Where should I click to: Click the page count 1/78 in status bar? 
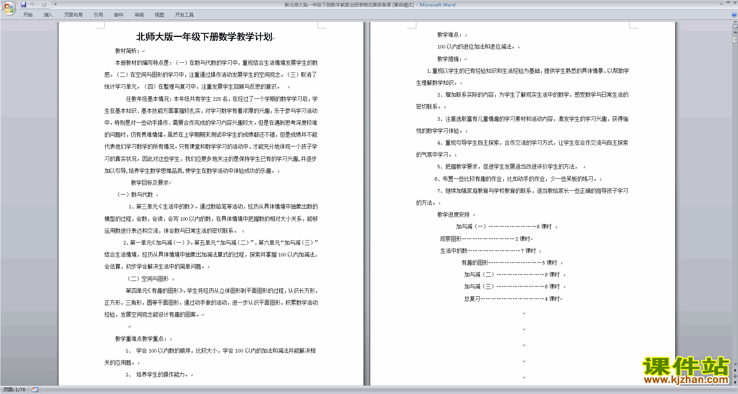click(14, 390)
